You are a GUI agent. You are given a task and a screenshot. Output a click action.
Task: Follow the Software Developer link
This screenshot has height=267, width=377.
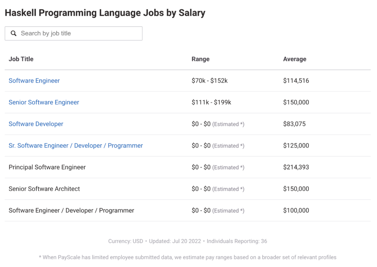[x=36, y=124]
